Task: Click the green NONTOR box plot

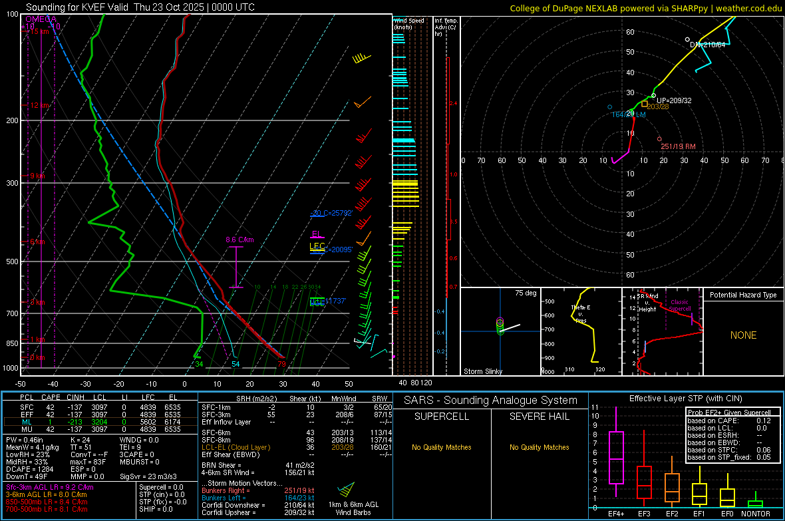Action: [x=755, y=501]
